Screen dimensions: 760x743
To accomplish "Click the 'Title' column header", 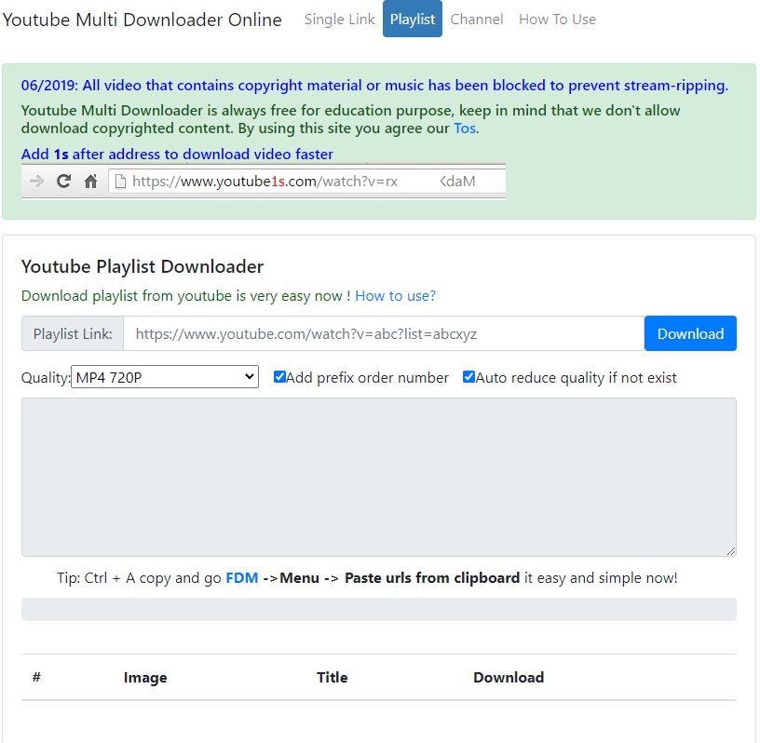I will pyautogui.click(x=332, y=677).
